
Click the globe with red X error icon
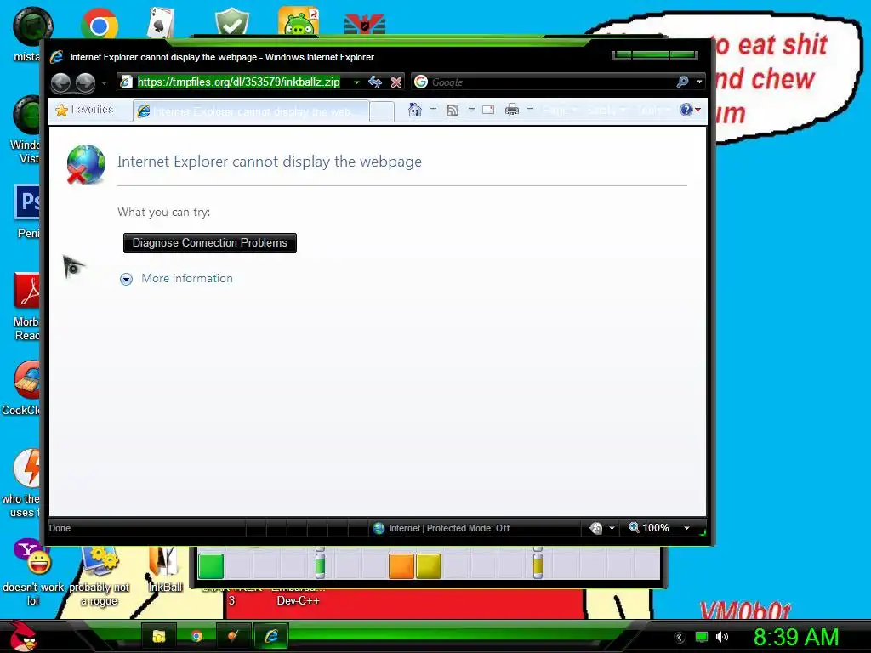[86, 164]
